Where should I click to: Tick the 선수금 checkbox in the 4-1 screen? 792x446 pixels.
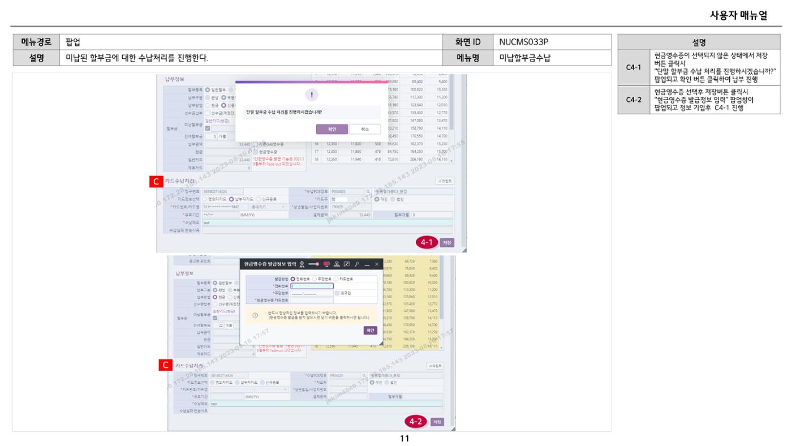(x=208, y=113)
